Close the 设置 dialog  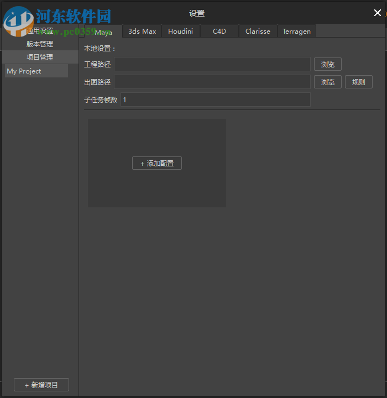coord(378,13)
